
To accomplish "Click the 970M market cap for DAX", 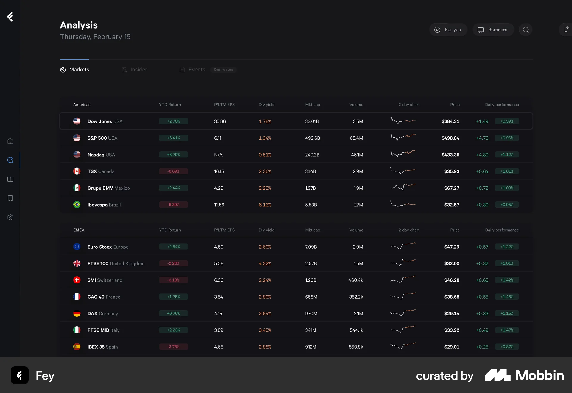I will [311, 314].
